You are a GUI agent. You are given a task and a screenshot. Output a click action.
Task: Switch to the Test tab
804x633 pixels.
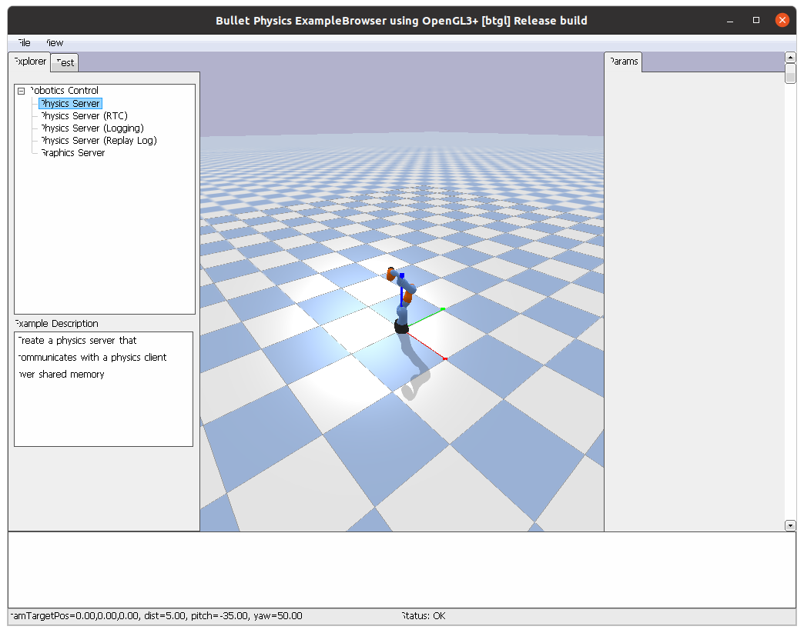tap(65, 62)
